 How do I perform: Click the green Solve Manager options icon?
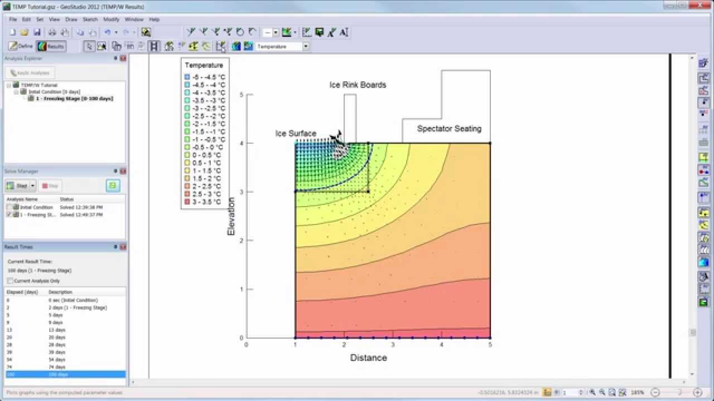click(113, 185)
